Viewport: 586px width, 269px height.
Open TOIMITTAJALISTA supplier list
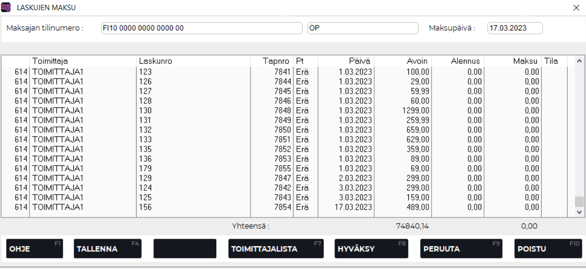[275, 249]
